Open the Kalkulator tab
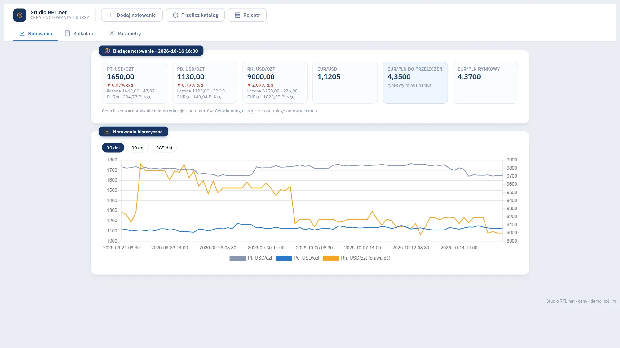Screen dimensions: 620x348 click(x=81, y=33)
